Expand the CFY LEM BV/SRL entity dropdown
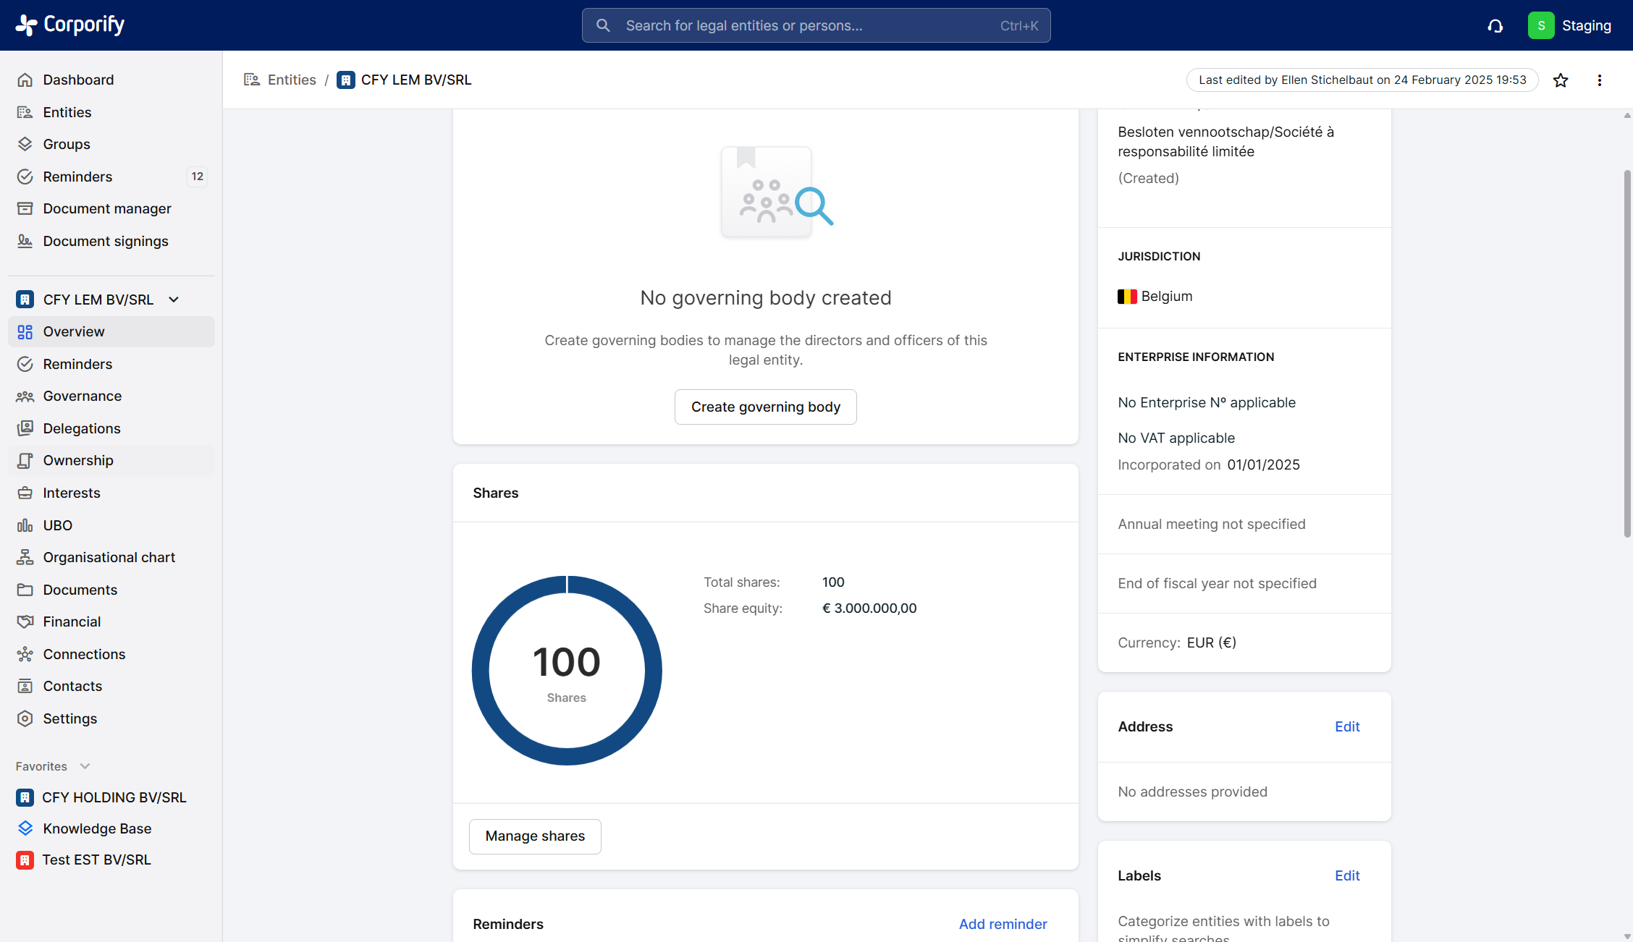The height and width of the screenshot is (942, 1633). click(174, 300)
